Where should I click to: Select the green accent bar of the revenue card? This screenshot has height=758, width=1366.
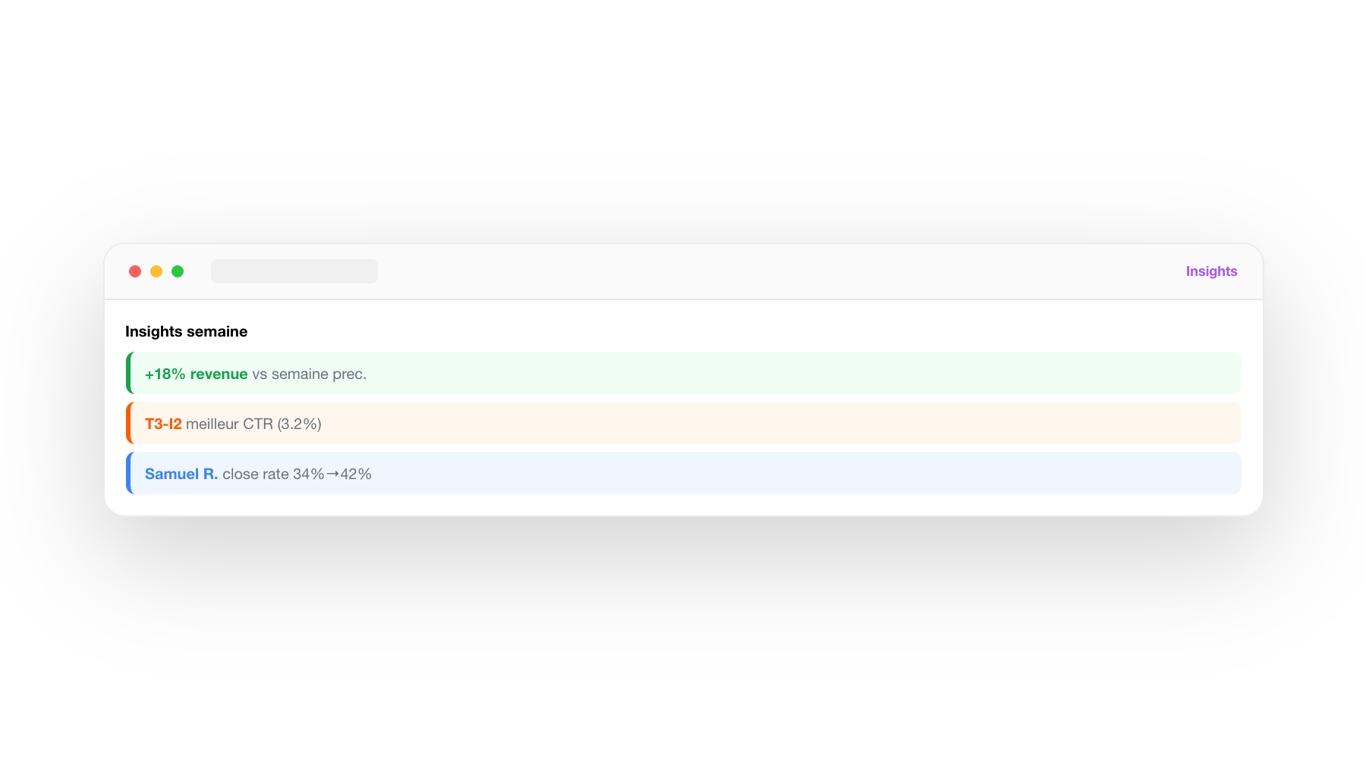[129, 372]
